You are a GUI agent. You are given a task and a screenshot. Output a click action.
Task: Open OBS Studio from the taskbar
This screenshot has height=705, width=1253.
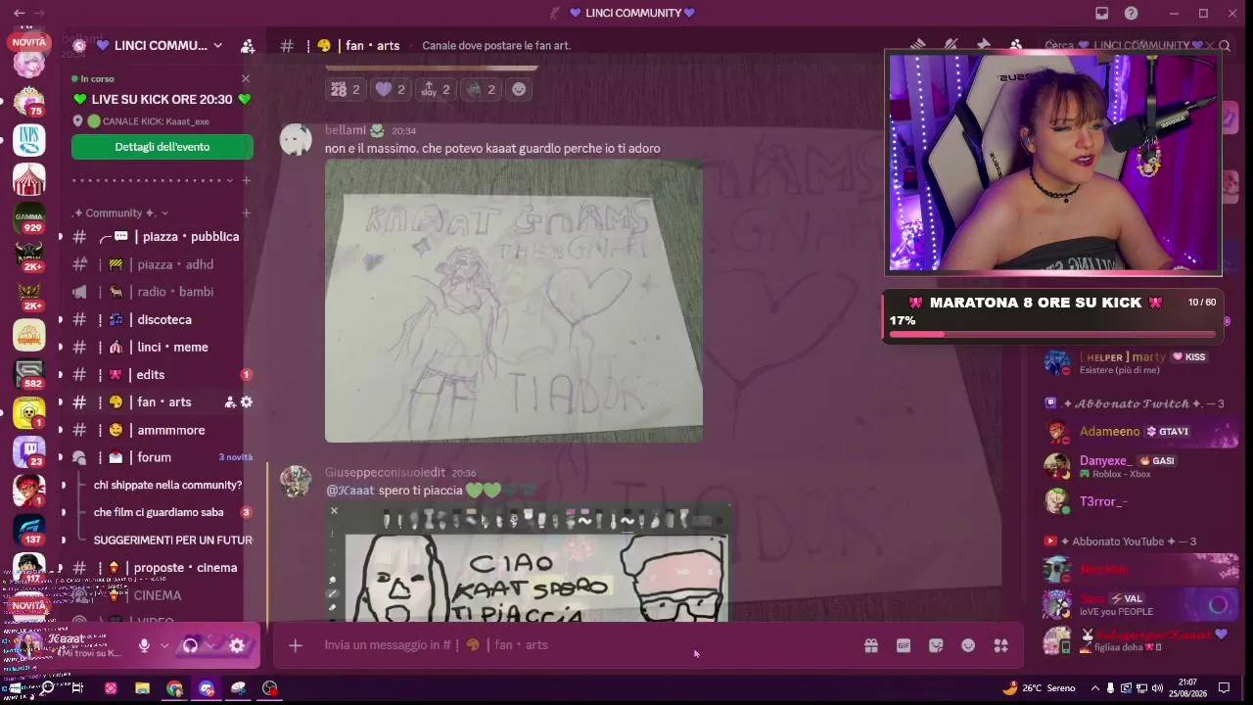pos(270,688)
